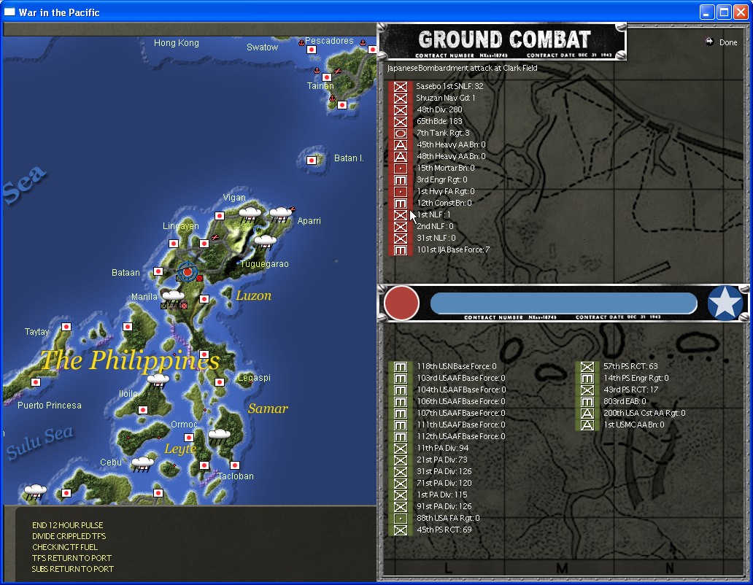Click the 12th Const Bn icon
The height and width of the screenshot is (585, 753).
click(401, 204)
